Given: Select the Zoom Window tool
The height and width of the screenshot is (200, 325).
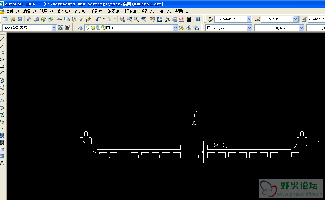Looking at the screenshot, I should [137, 19].
